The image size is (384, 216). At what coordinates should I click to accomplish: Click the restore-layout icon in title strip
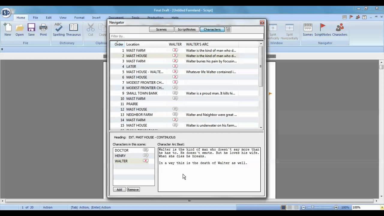(x=364, y=17)
